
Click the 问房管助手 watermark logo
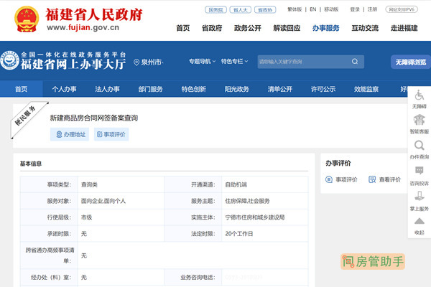[x=373, y=261]
